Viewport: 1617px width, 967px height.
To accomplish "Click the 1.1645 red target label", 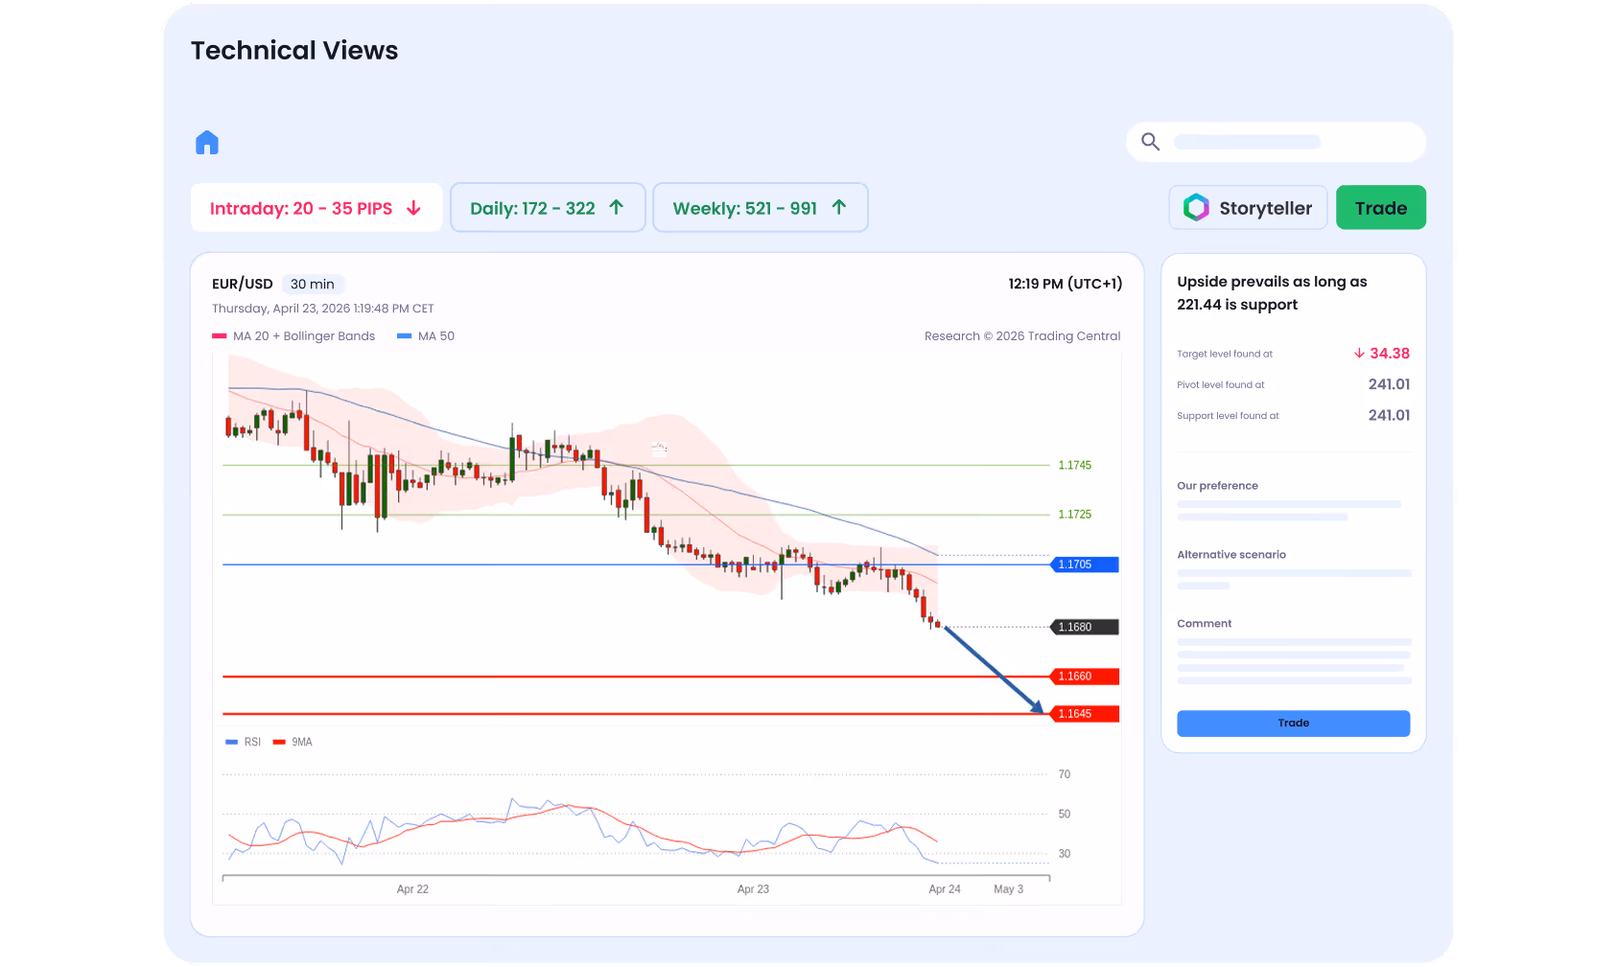I will pos(1085,714).
